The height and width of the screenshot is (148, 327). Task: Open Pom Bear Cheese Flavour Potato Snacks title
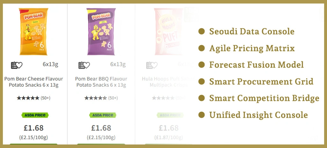coord(33,82)
